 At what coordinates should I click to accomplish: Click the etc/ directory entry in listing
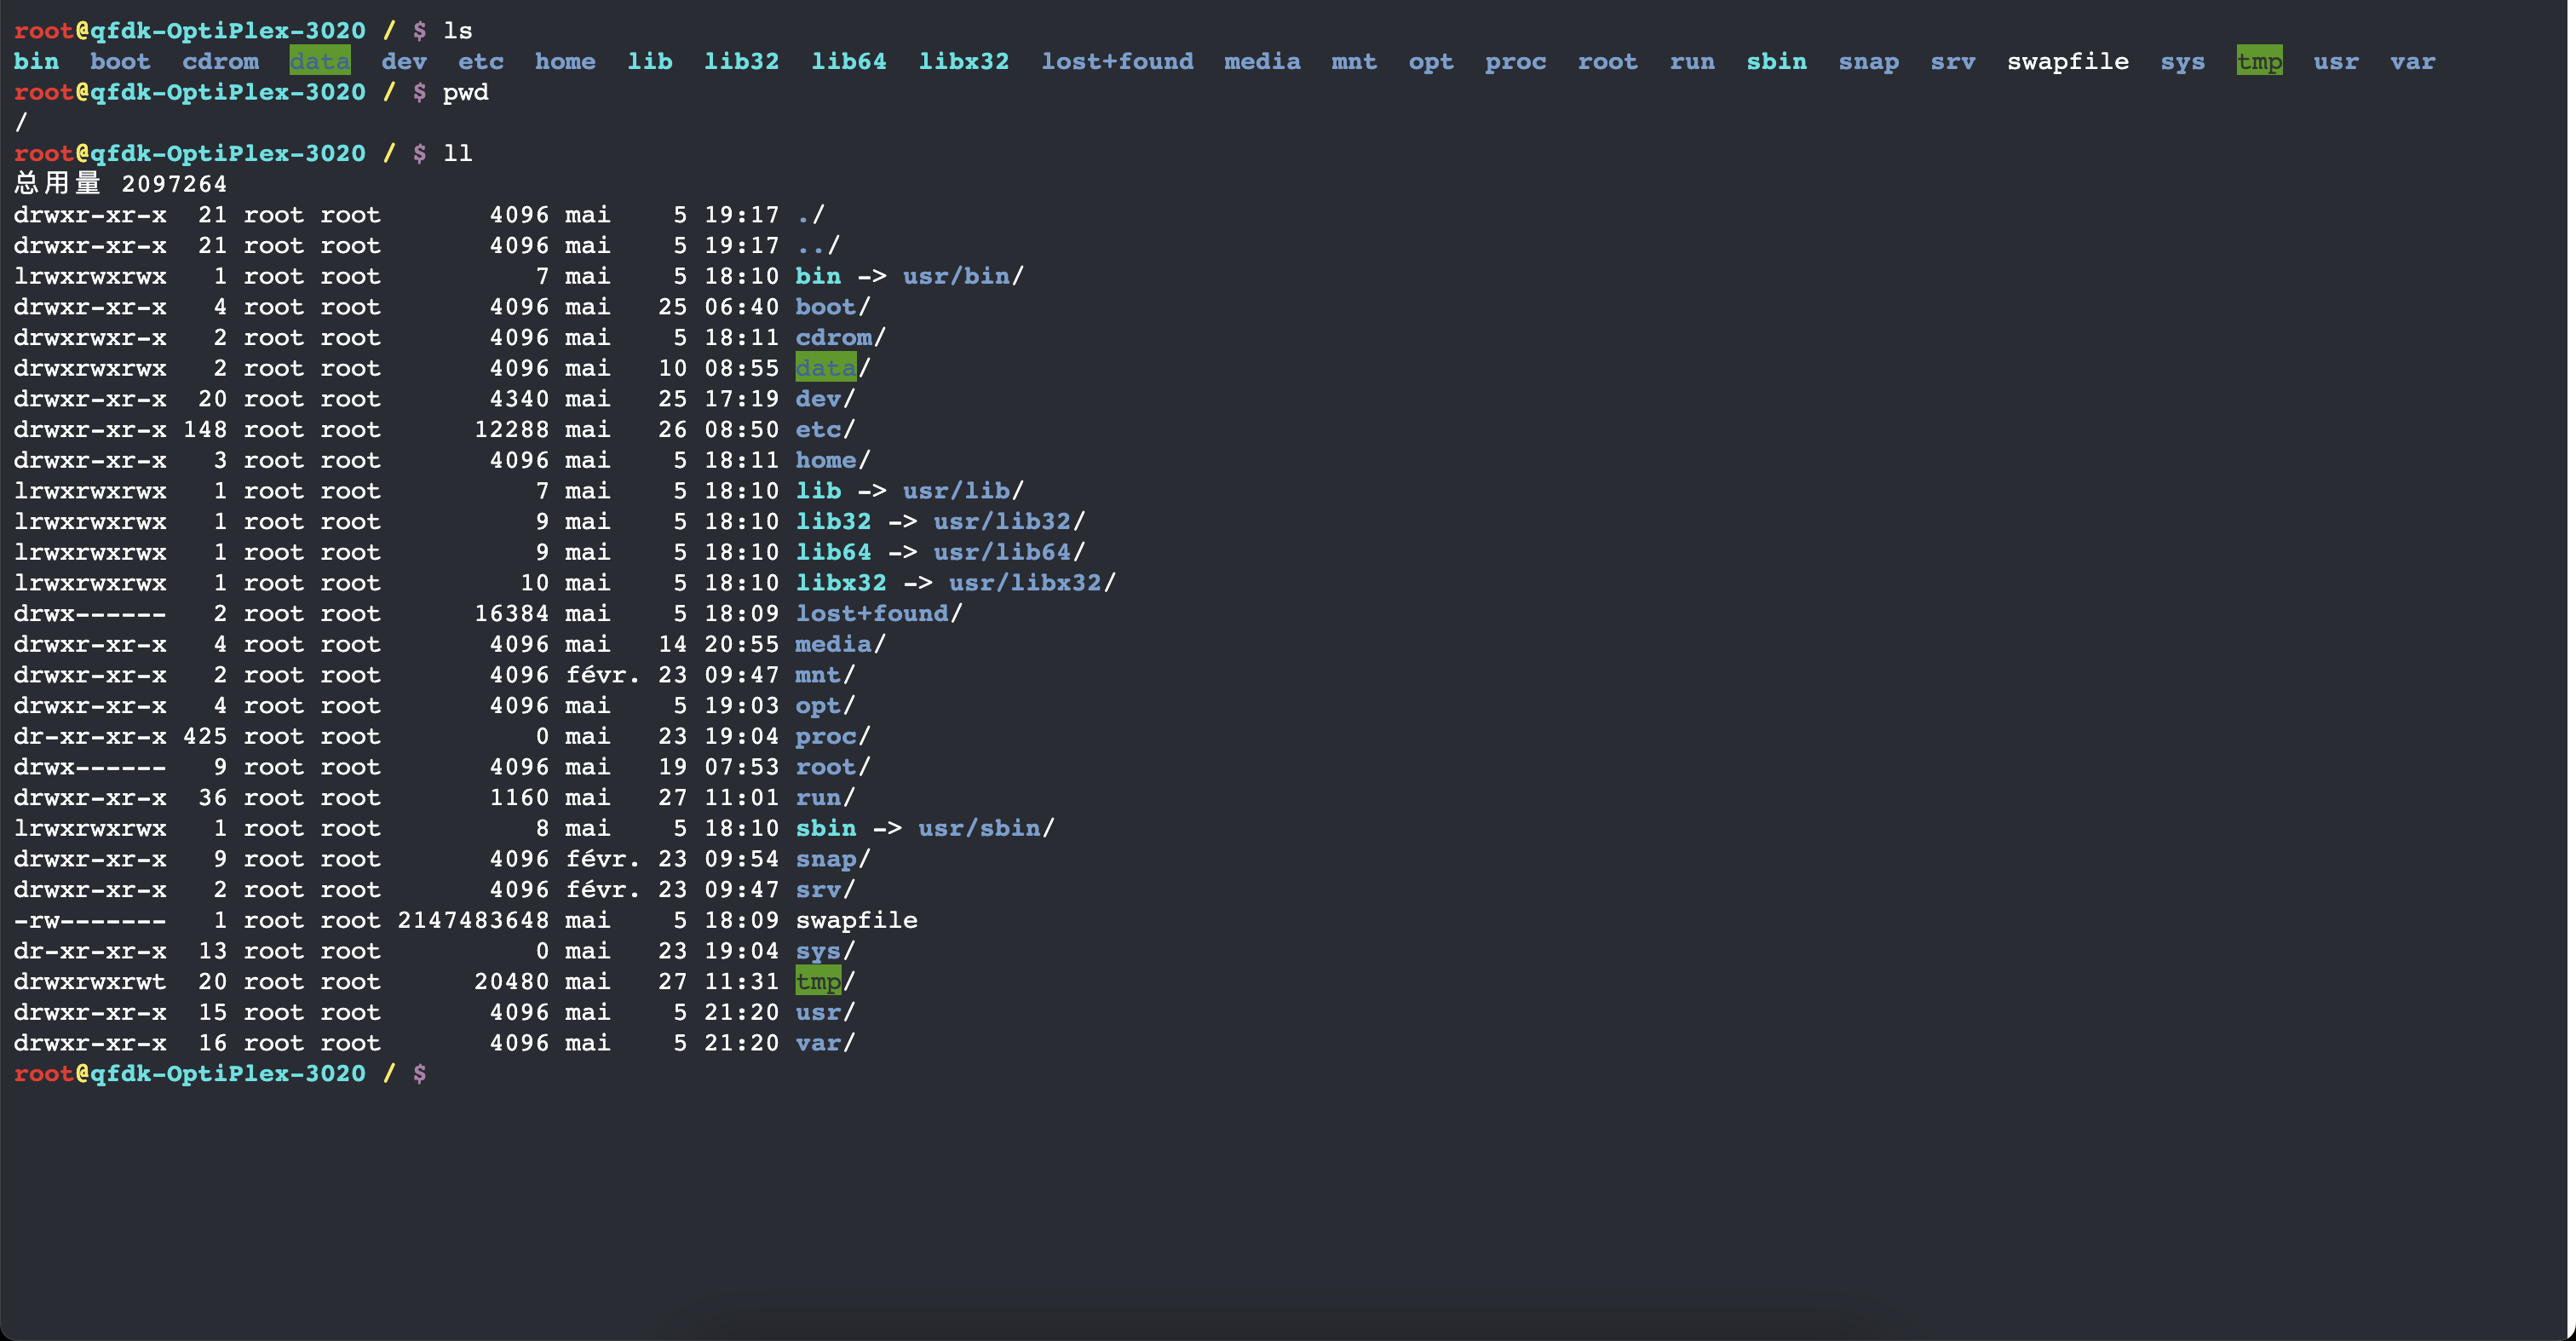tap(818, 429)
